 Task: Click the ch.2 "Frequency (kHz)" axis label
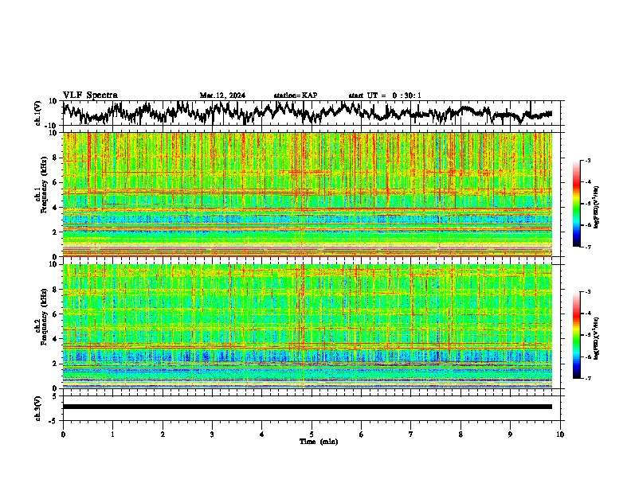(44, 316)
